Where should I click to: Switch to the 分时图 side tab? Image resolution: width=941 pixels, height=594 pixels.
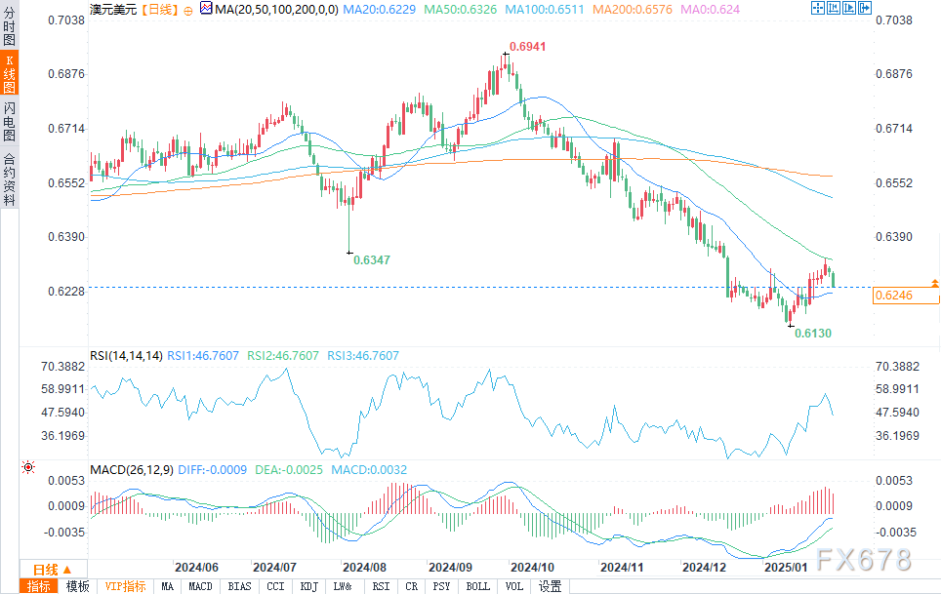(9, 27)
